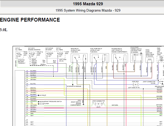Screen dimensions: 164x126
Task: Click the 'FUEL TANK UNIT' label
Action: pyautogui.click(x=159, y=50)
